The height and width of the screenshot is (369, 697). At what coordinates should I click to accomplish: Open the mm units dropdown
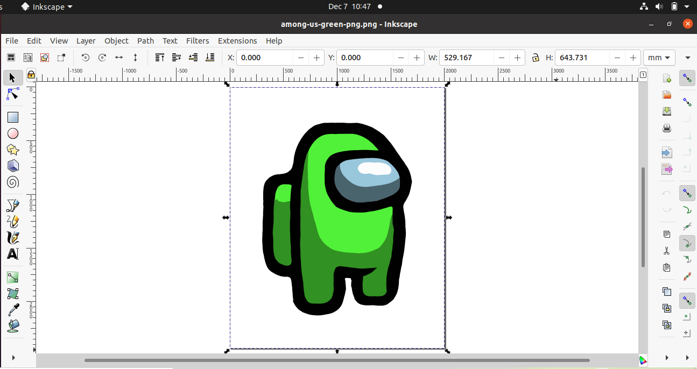[x=659, y=58]
